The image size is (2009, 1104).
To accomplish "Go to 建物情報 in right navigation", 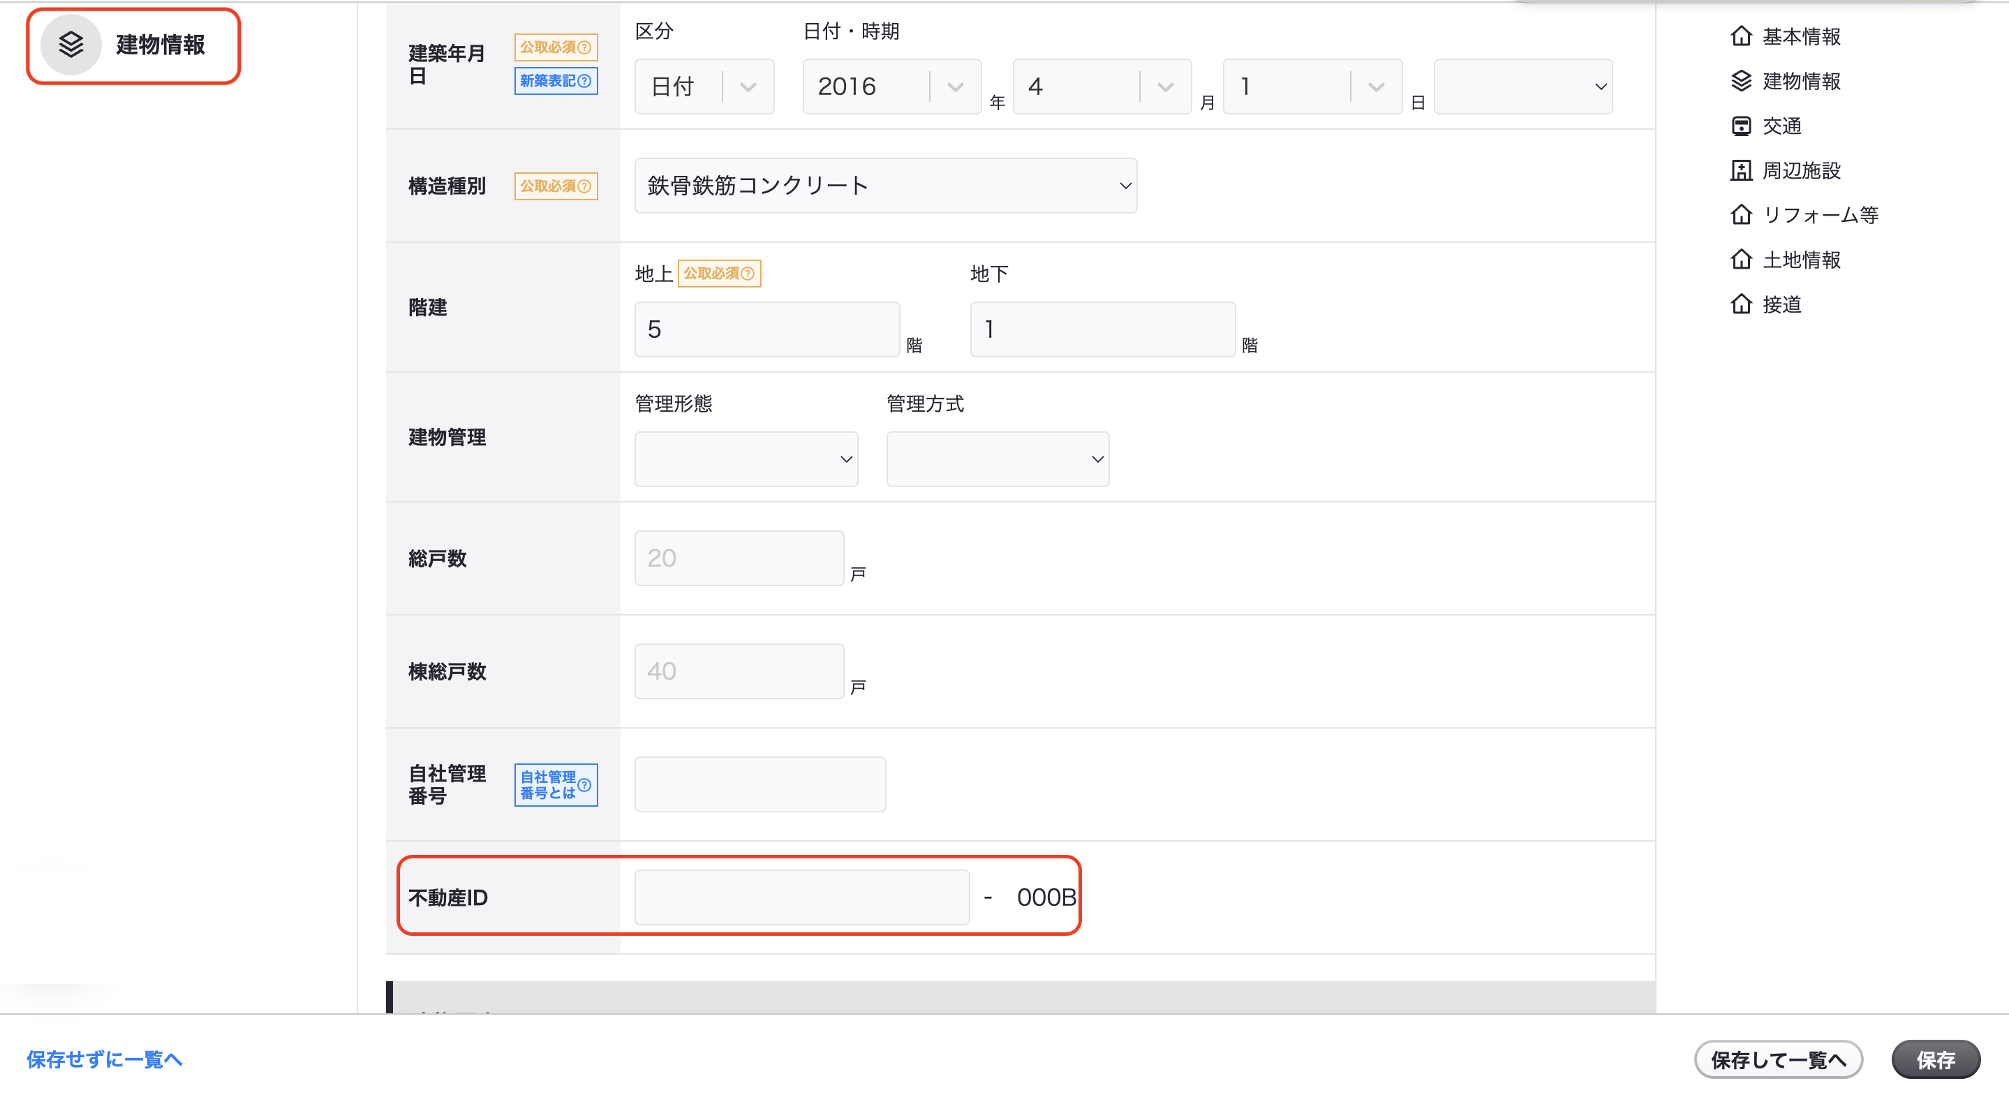I will click(1802, 80).
